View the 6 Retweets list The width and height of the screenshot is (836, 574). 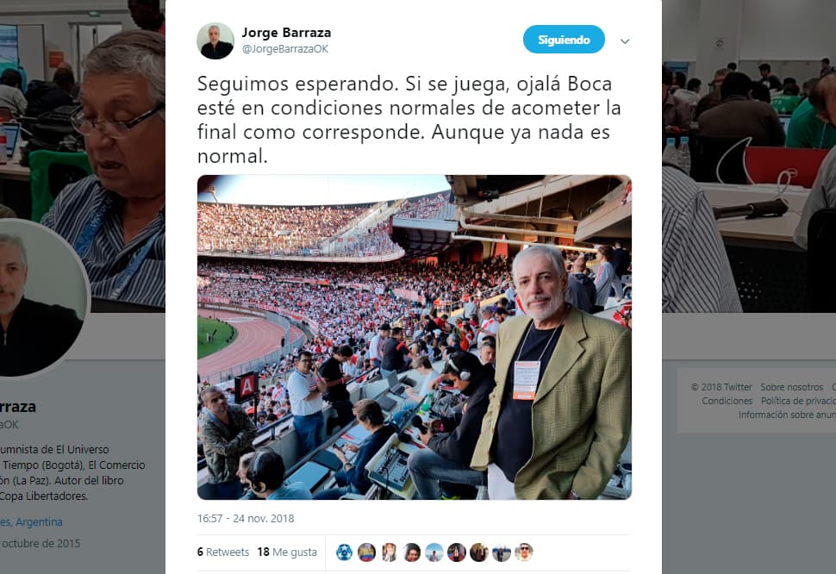click(223, 552)
